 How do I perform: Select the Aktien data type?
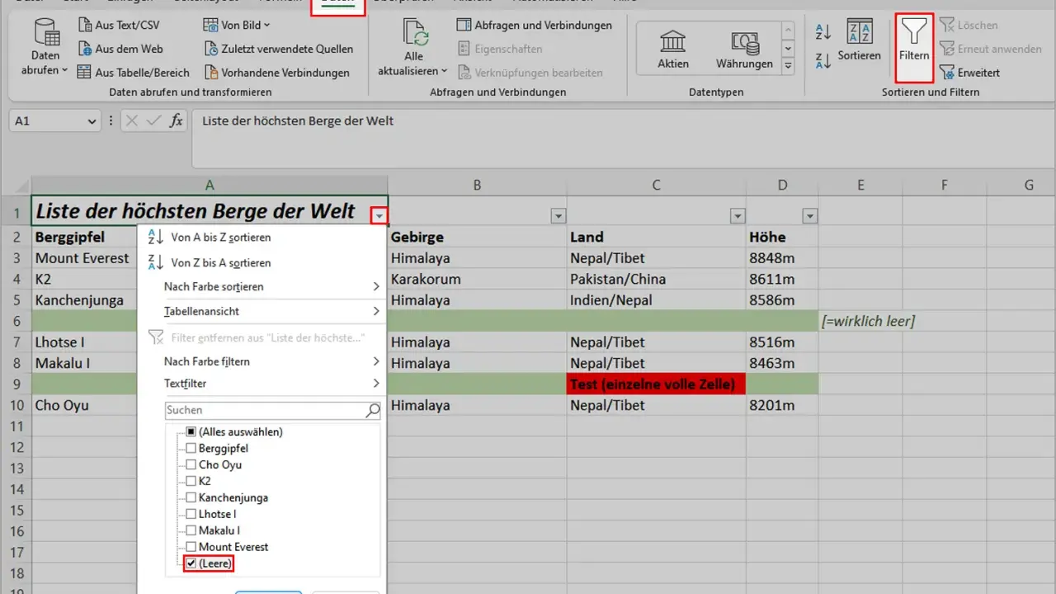pyautogui.click(x=673, y=49)
